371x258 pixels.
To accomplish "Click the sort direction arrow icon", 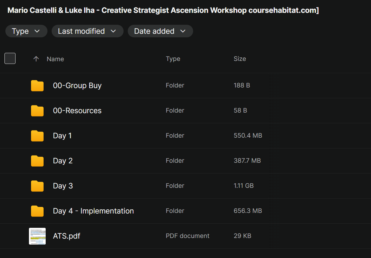I will tap(36, 59).
